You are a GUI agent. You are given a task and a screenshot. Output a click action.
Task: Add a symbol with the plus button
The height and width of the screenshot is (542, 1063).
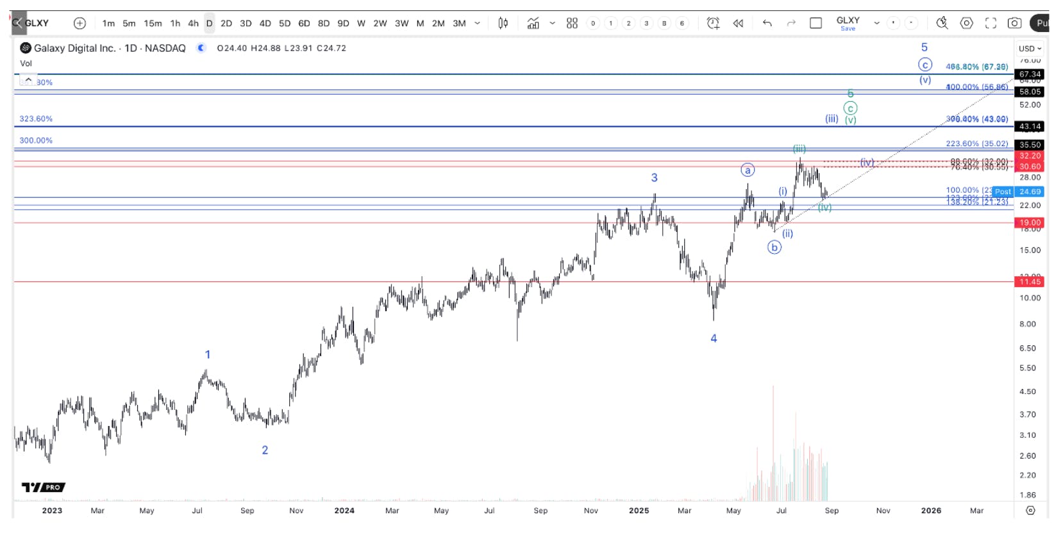(80, 23)
